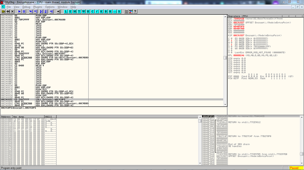Run the program with the play icon
Viewport: 304px width, 170px height.
pos(19,11)
